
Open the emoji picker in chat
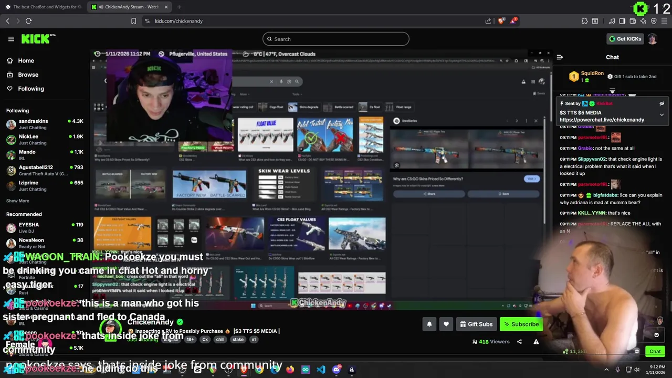click(x=656, y=335)
